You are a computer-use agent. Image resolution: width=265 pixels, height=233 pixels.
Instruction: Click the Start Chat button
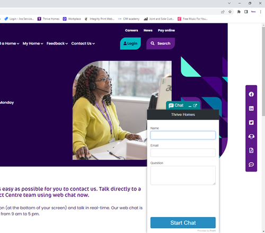click(x=183, y=222)
